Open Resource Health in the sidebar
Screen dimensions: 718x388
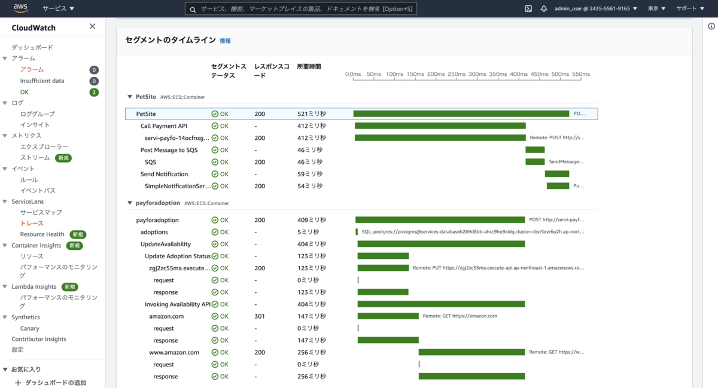coord(42,234)
